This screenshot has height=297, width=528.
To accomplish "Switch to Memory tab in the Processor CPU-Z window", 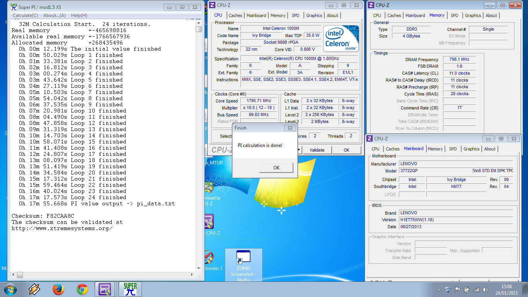I will 278,15.
